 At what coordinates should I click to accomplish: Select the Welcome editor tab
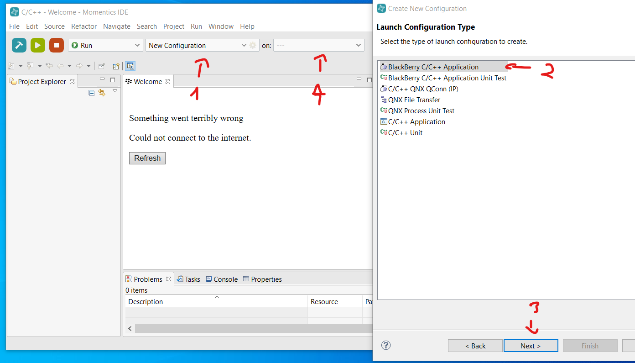148,81
